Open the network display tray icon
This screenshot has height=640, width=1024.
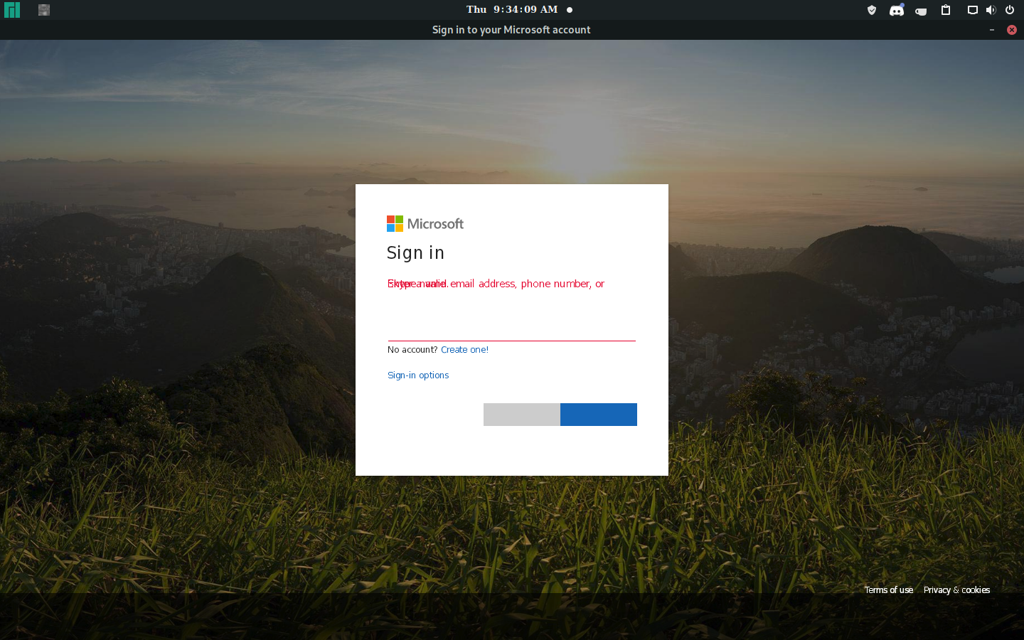972,10
